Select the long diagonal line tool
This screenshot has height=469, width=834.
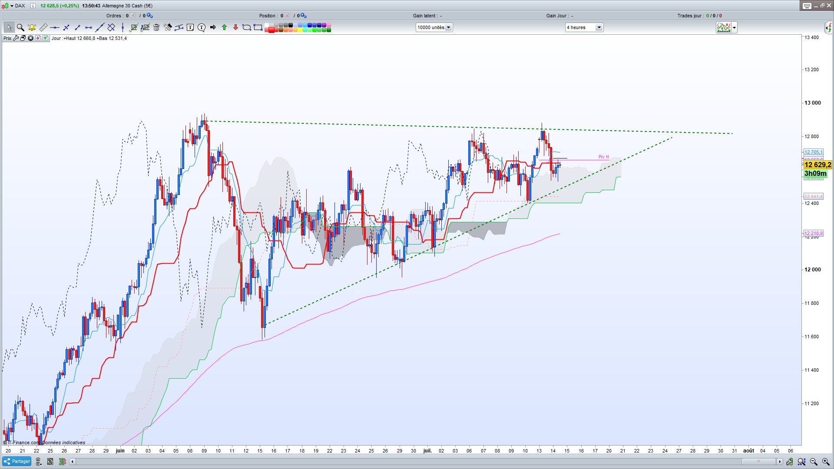(x=100, y=27)
